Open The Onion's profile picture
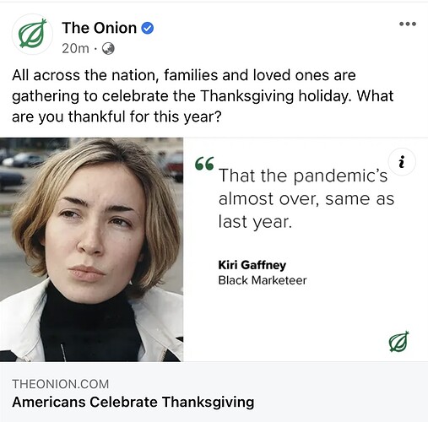The width and height of the screenshot is (428, 422). 32,34
